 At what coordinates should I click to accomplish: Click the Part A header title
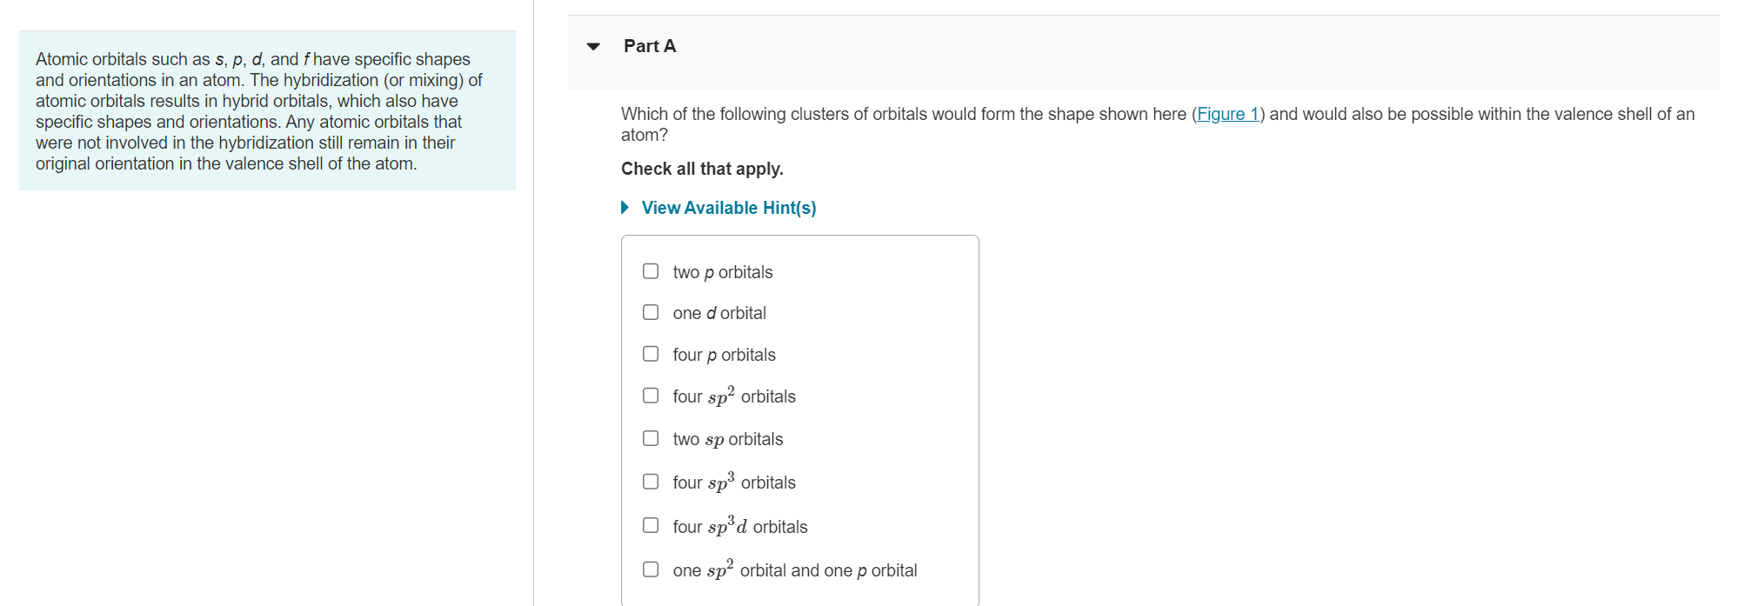click(649, 46)
